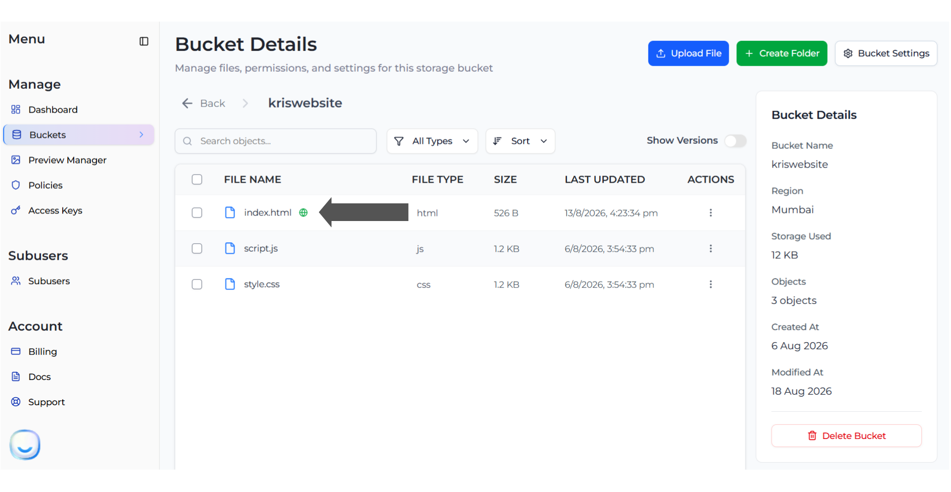
Task: Open Subusers in the sidebar
Action: pos(49,281)
